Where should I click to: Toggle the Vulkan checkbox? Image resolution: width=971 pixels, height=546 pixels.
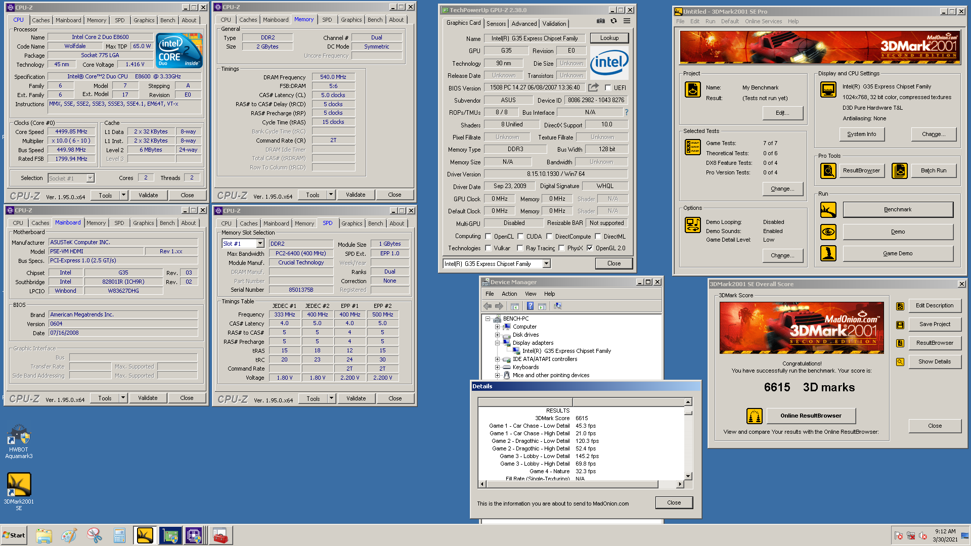pos(488,248)
